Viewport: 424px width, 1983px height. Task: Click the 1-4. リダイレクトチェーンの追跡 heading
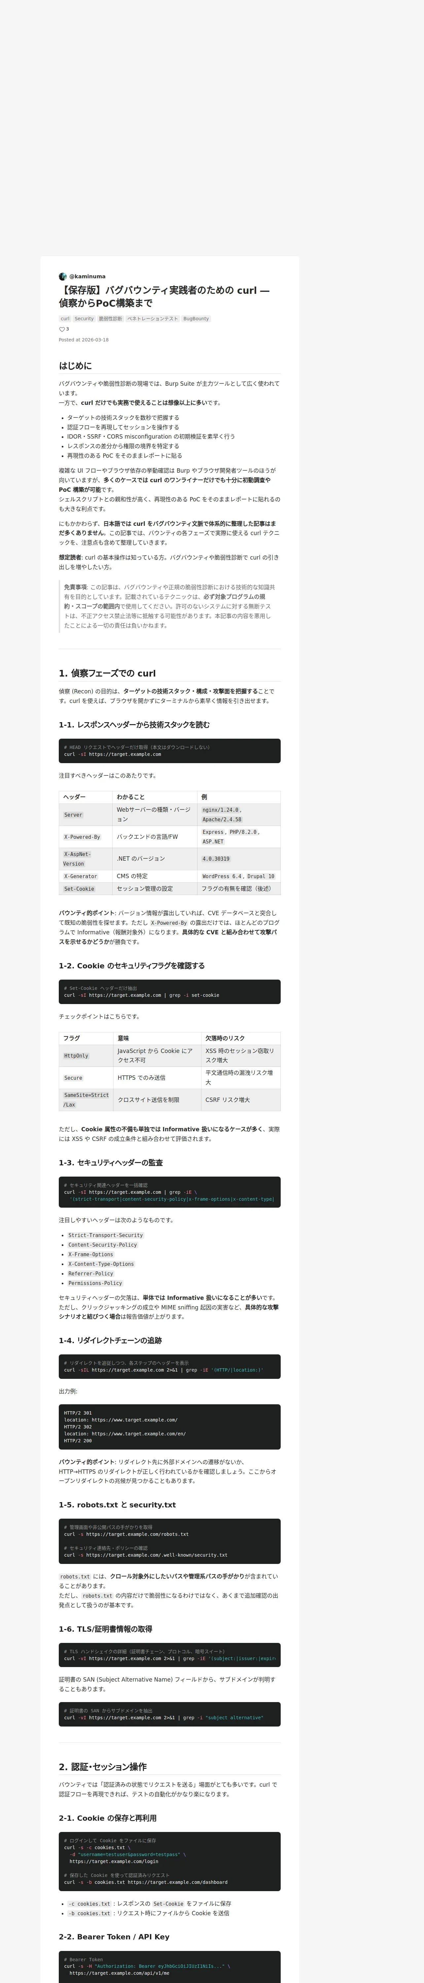pyautogui.click(x=110, y=1341)
